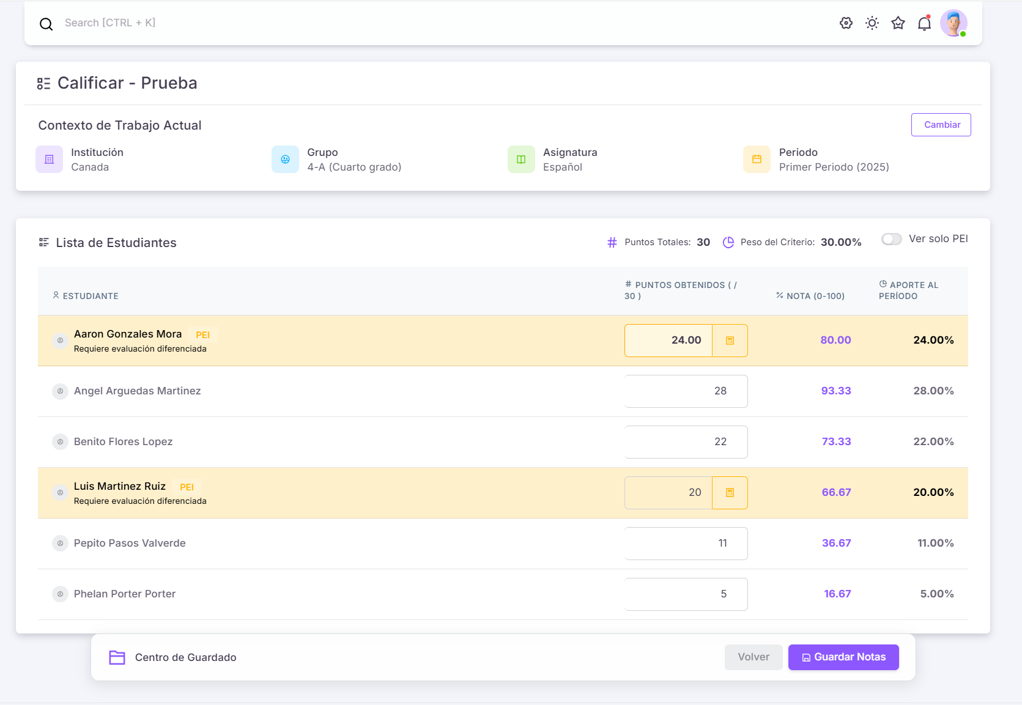Select points input for Pepito Pasos Valverde
This screenshot has height=705, width=1022.
tap(686, 544)
